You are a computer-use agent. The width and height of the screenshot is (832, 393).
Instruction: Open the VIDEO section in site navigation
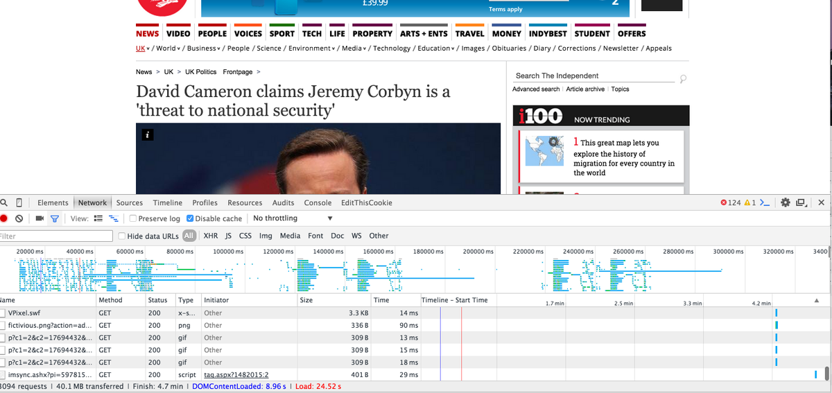pyautogui.click(x=178, y=33)
